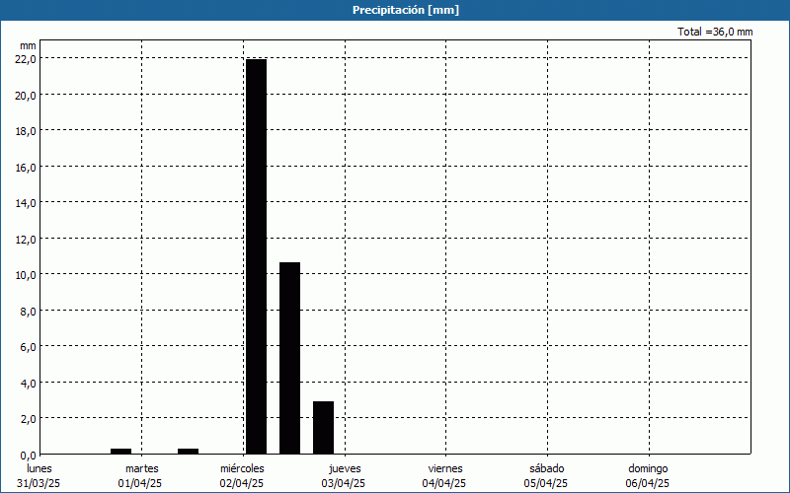Click the small bar before martes gridline
Image resolution: width=790 pixels, height=493 pixels.
pyautogui.click(x=120, y=452)
